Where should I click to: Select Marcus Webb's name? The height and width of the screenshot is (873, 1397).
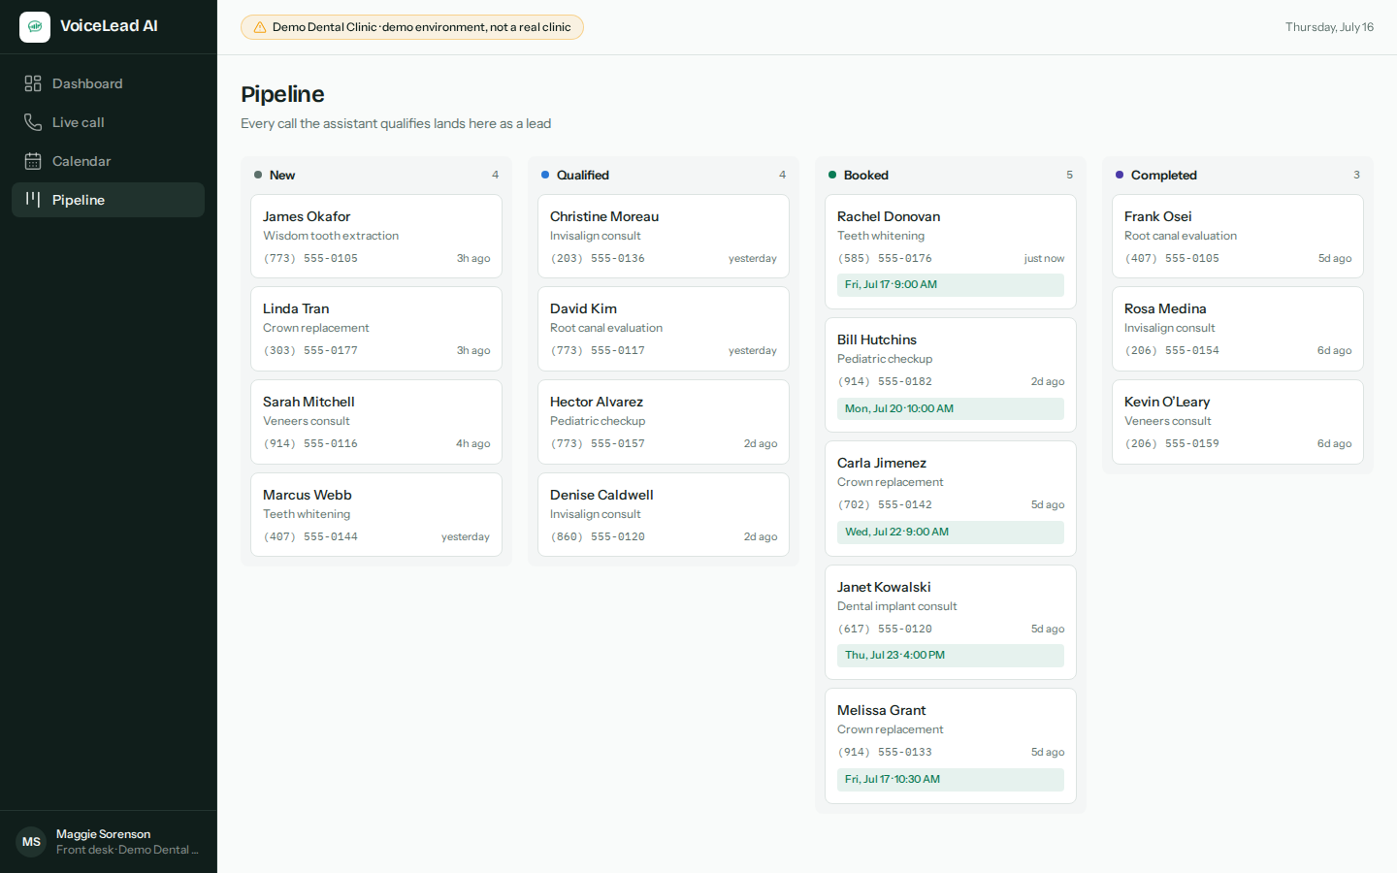coord(307,495)
